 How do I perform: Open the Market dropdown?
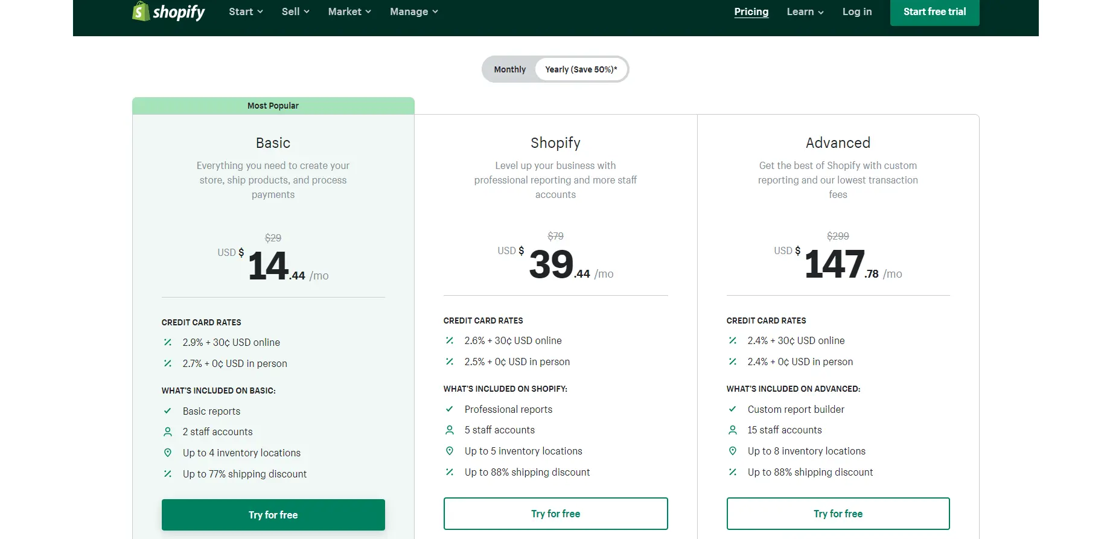[x=349, y=11]
